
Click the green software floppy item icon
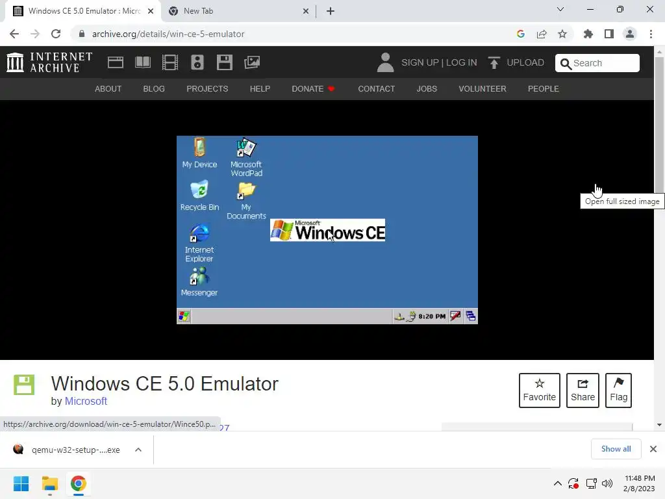click(x=24, y=385)
